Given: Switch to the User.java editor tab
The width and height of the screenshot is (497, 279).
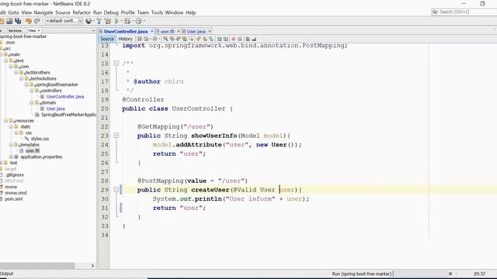Looking at the screenshot, I should [196, 31].
